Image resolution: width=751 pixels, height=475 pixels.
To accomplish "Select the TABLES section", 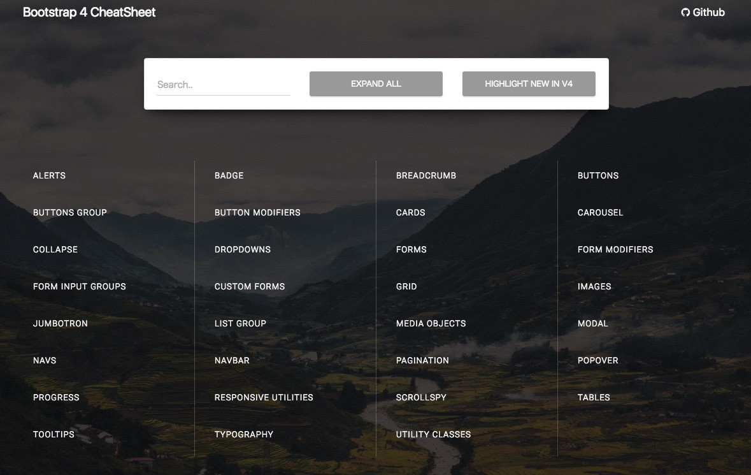I will (x=594, y=397).
